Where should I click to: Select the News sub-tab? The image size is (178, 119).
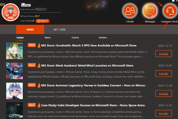[48, 38]
